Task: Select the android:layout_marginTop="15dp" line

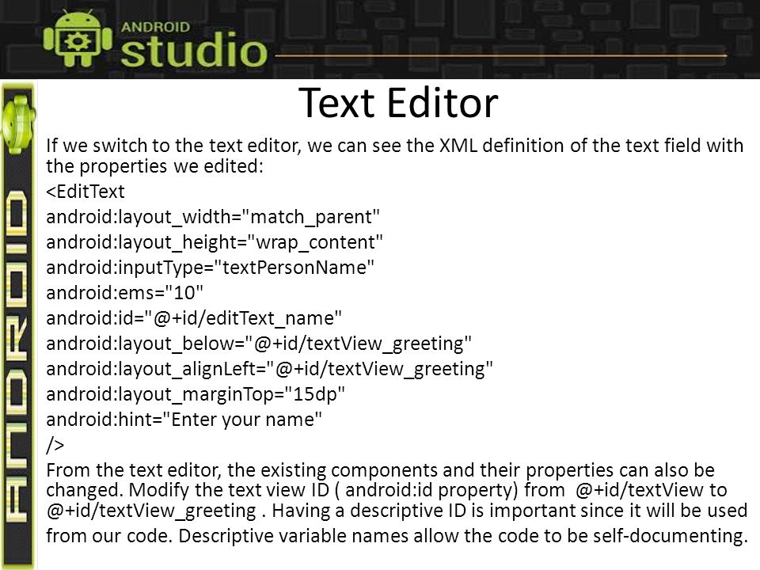Action: coord(196,394)
